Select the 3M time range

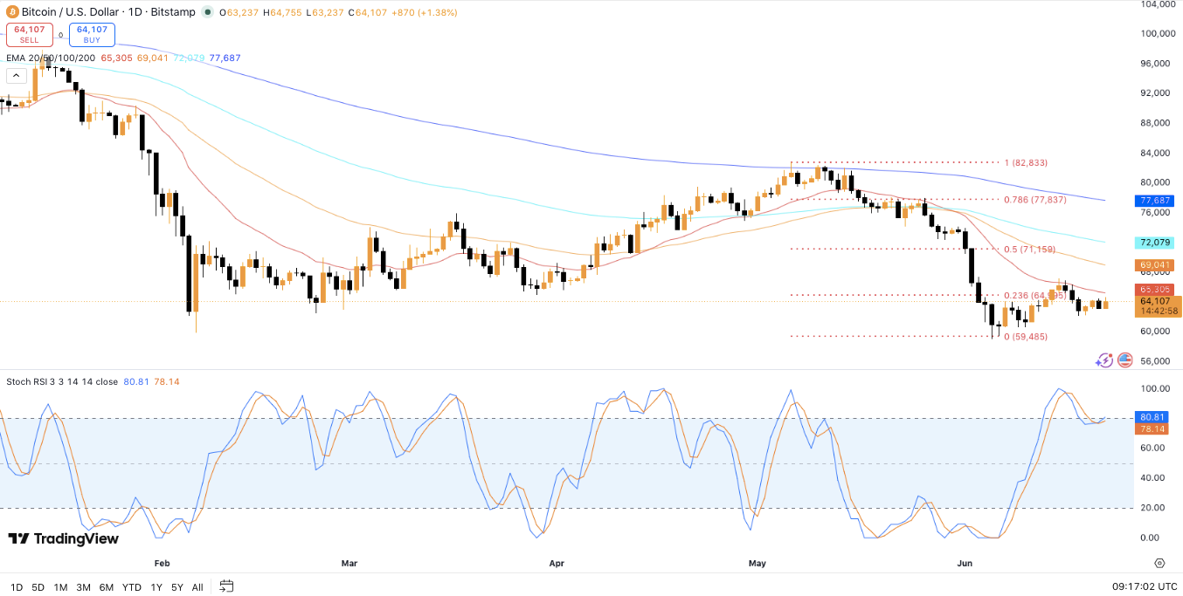[83, 587]
